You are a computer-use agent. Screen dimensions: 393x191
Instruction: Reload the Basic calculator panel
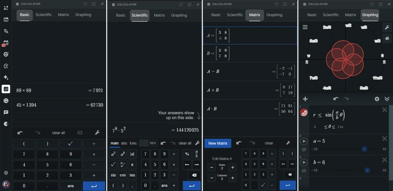point(85,4)
